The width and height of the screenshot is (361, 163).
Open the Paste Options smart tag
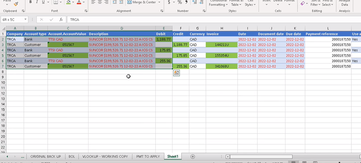coord(176,73)
